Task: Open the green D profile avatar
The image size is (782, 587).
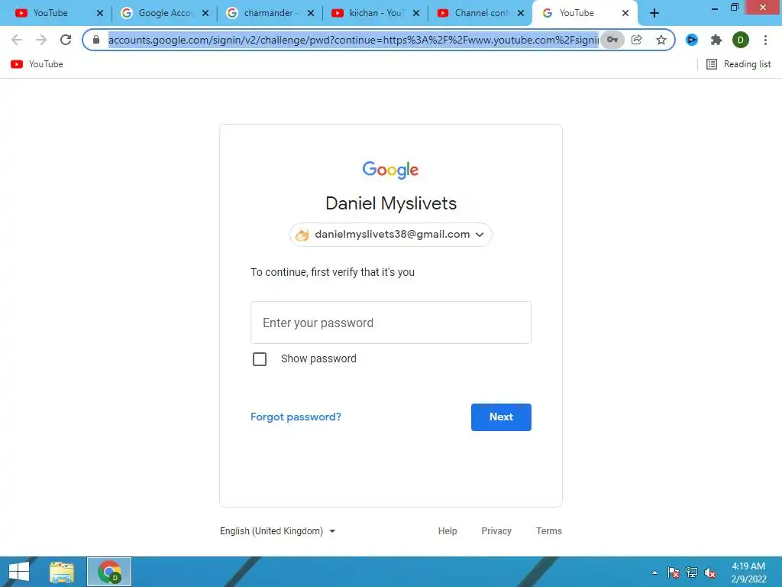Action: (x=741, y=40)
